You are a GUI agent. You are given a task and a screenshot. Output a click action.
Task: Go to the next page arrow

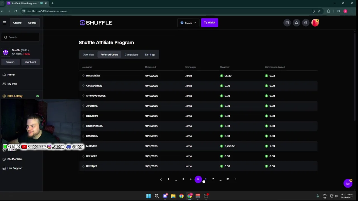click(235, 179)
